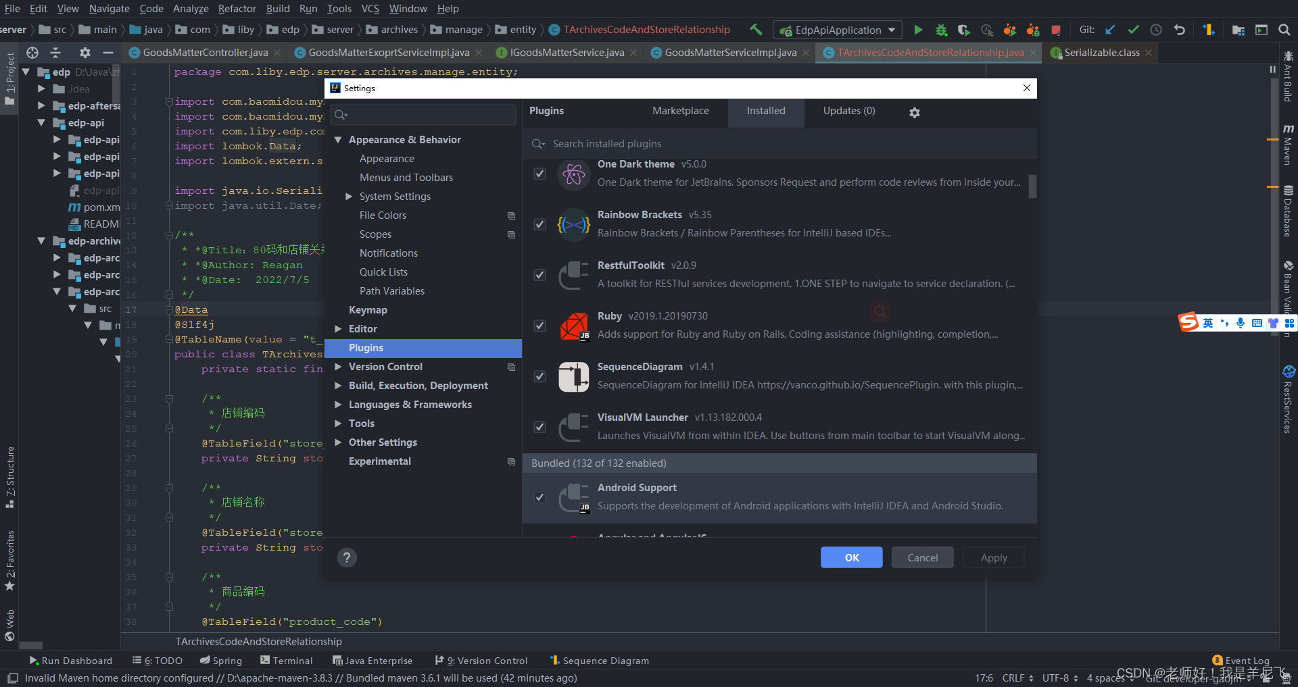Click the Rainbow Brackets plugin icon

pos(574,224)
